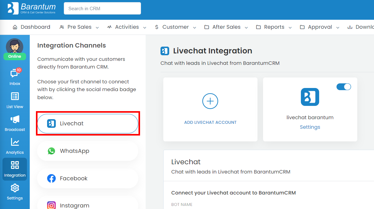Select the Instagram channel button
This screenshot has height=209, width=374.
tap(88, 203)
